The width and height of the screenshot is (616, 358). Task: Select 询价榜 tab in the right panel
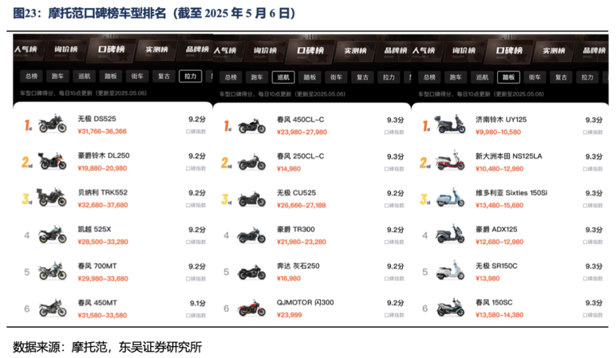pos(464,50)
